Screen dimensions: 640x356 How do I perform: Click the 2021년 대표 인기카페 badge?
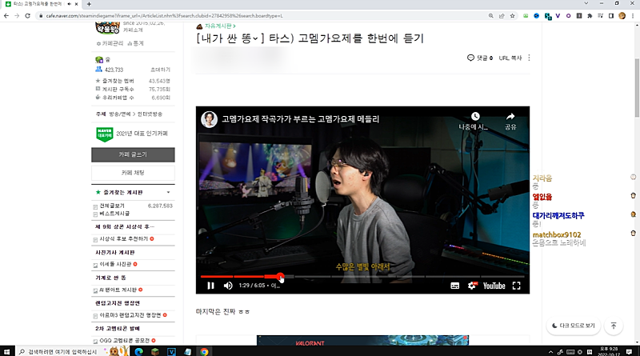pyautogui.click(x=132, y=134)
